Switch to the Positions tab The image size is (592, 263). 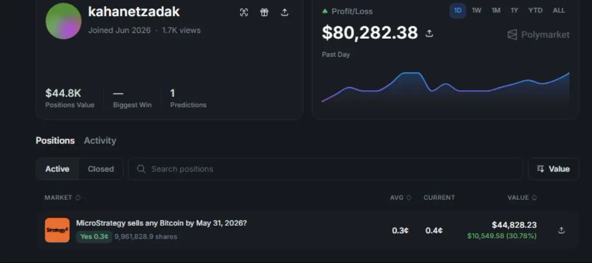[x=55, y=140]
